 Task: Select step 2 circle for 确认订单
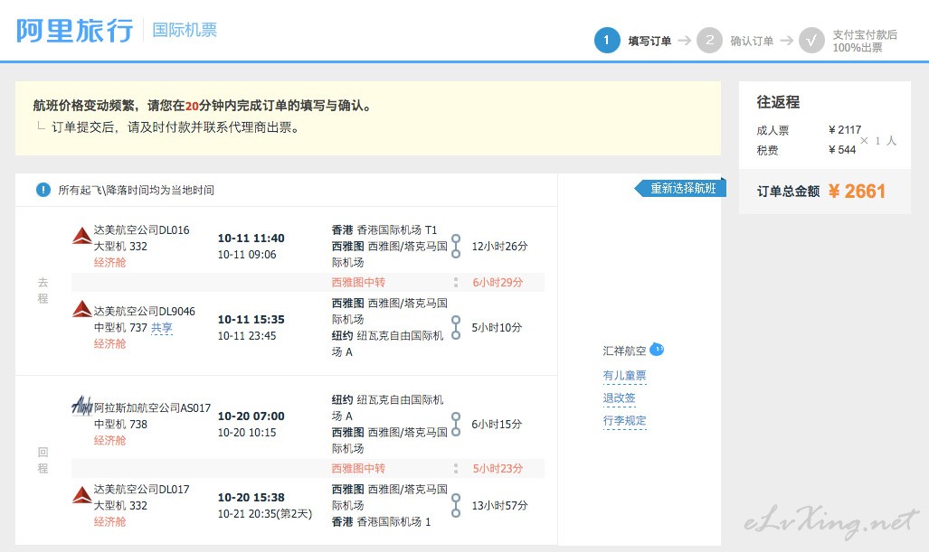click(709, 41)
